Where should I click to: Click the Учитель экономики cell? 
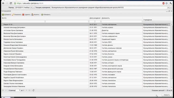coord(122,84)
